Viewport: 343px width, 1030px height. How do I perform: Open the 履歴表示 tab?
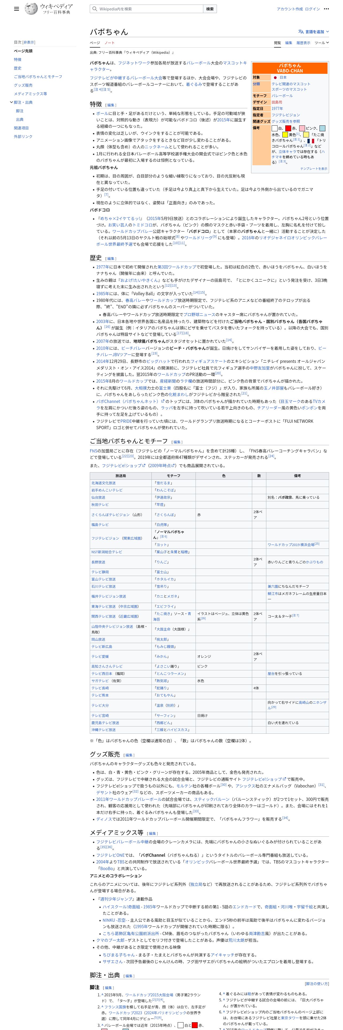(x=303, y=43)
